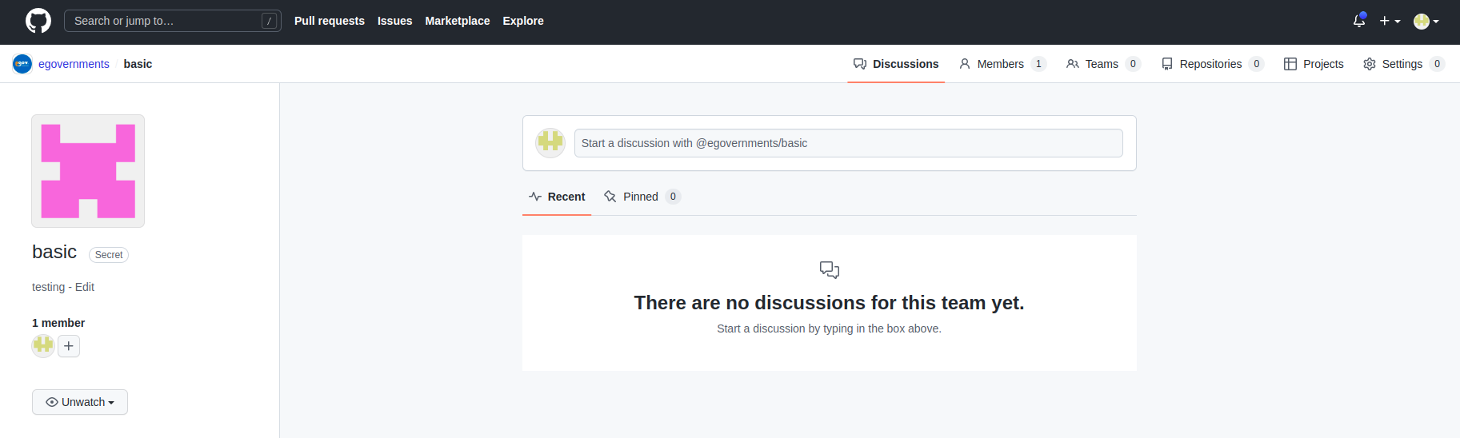
Task: Open the user profile avatar menu
Action: point(1426,21)
